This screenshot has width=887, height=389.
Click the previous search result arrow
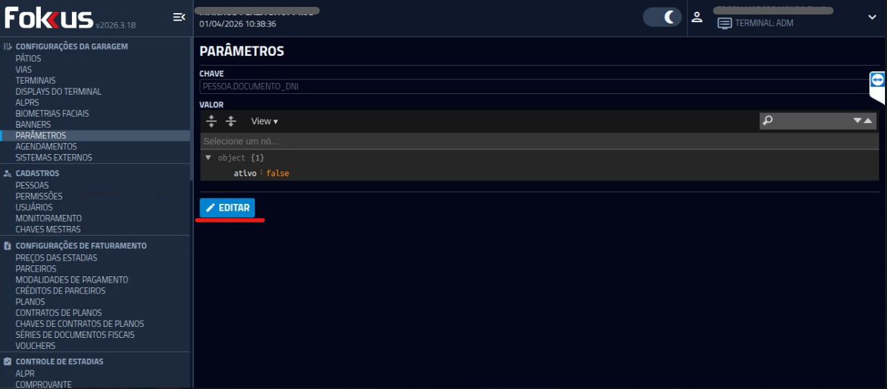pyautogui.click(x=868, y=121)
